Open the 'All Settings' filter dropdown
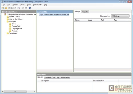This screenshot has width=133, height=94. pyautogui.click(x=120, y=16)
